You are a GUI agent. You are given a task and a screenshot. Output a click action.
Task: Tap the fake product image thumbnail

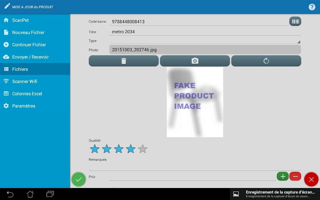click(195, 102)
